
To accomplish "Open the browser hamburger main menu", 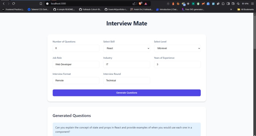I will pyautogui.click(x=253, y=3).
